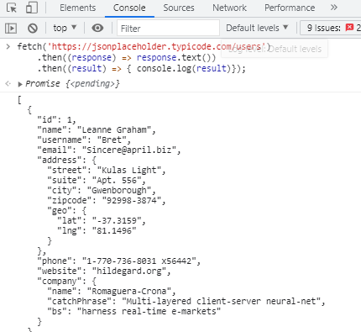Click the catchPhrase "Multi-layered client-server neural-net" text
The width and height of the screenshot is (361, 332).
(x=221, y=301)
